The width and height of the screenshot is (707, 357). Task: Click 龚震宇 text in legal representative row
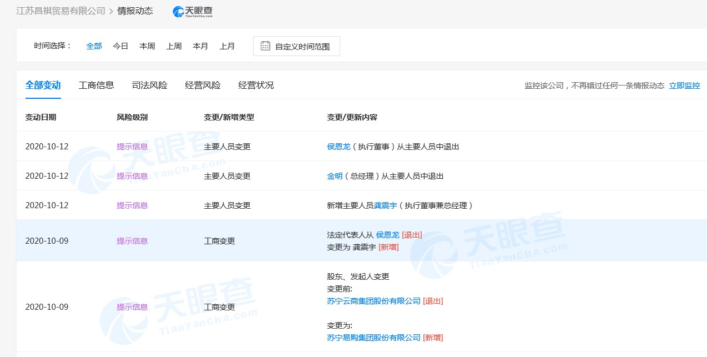(x=364, y=247)
